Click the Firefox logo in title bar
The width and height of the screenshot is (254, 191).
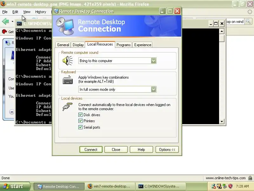3,4
